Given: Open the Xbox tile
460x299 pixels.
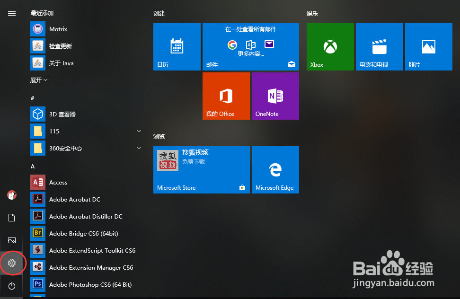Looking at the screenshot, I should click(x=330, y=47).
